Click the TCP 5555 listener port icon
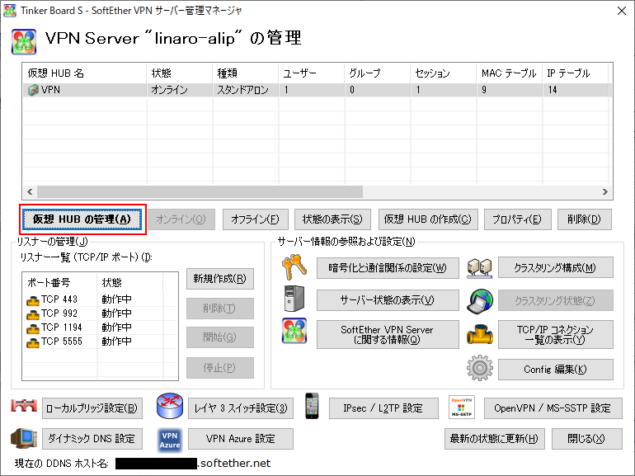Screen dimensions: 635x476 click(x=33, y=342)
